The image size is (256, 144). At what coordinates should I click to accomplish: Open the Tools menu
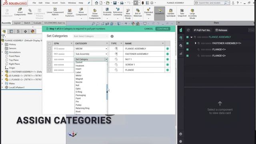pyautogui.click(x=63, y=3)
